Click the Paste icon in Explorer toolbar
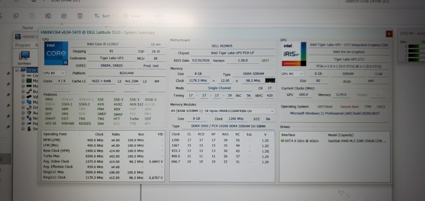 pyautogui.click(x=32, y=16)
